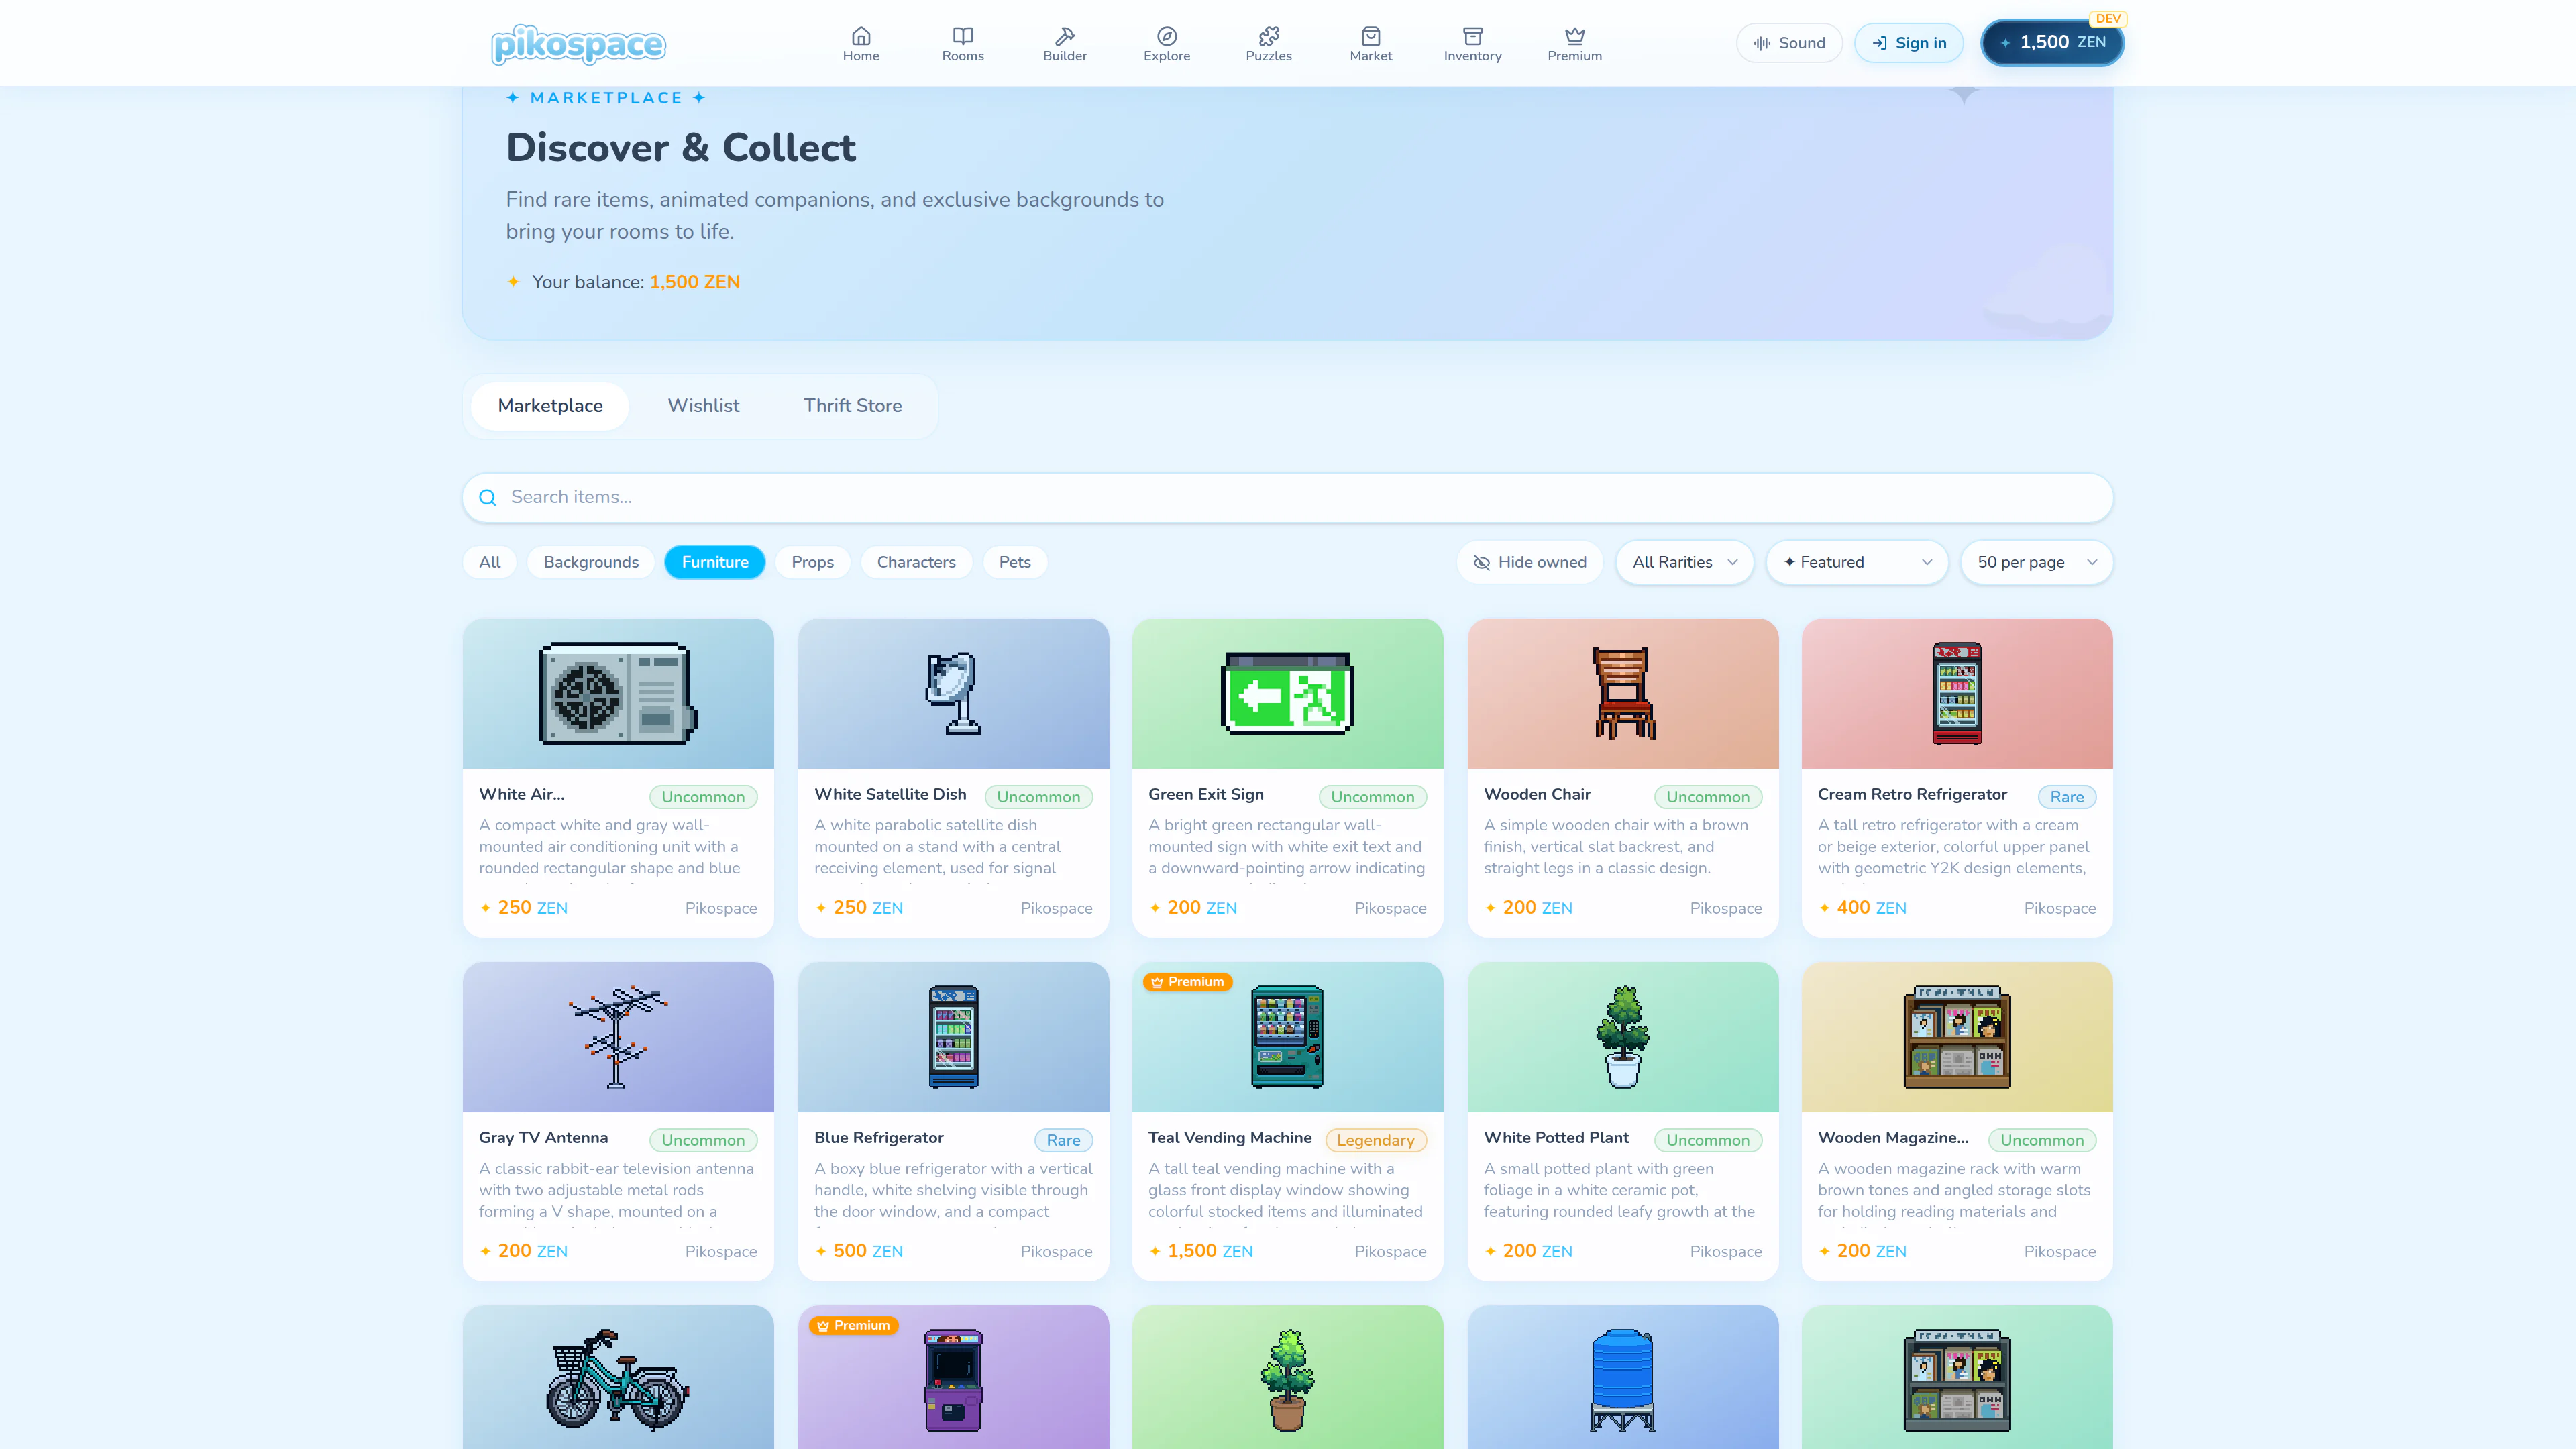The height and width of the screenshot is (1449, 2576).
Task: Click the Blue Refrigerator image
Action: pos(953,1036)
